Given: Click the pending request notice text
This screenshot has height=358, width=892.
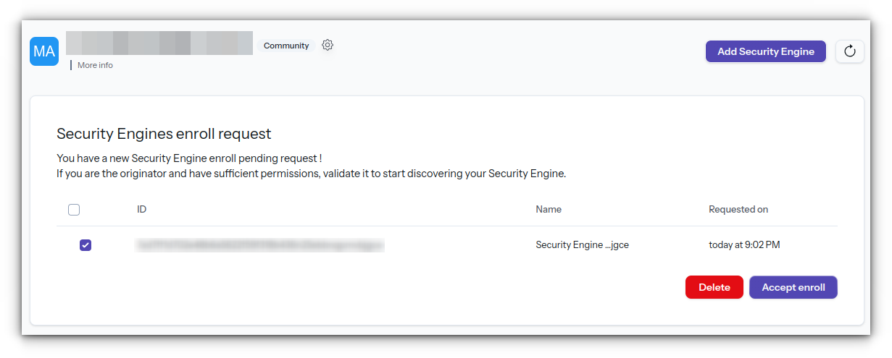Looking at the screenshot, I should pyautogui.click(x=189, y=158).
